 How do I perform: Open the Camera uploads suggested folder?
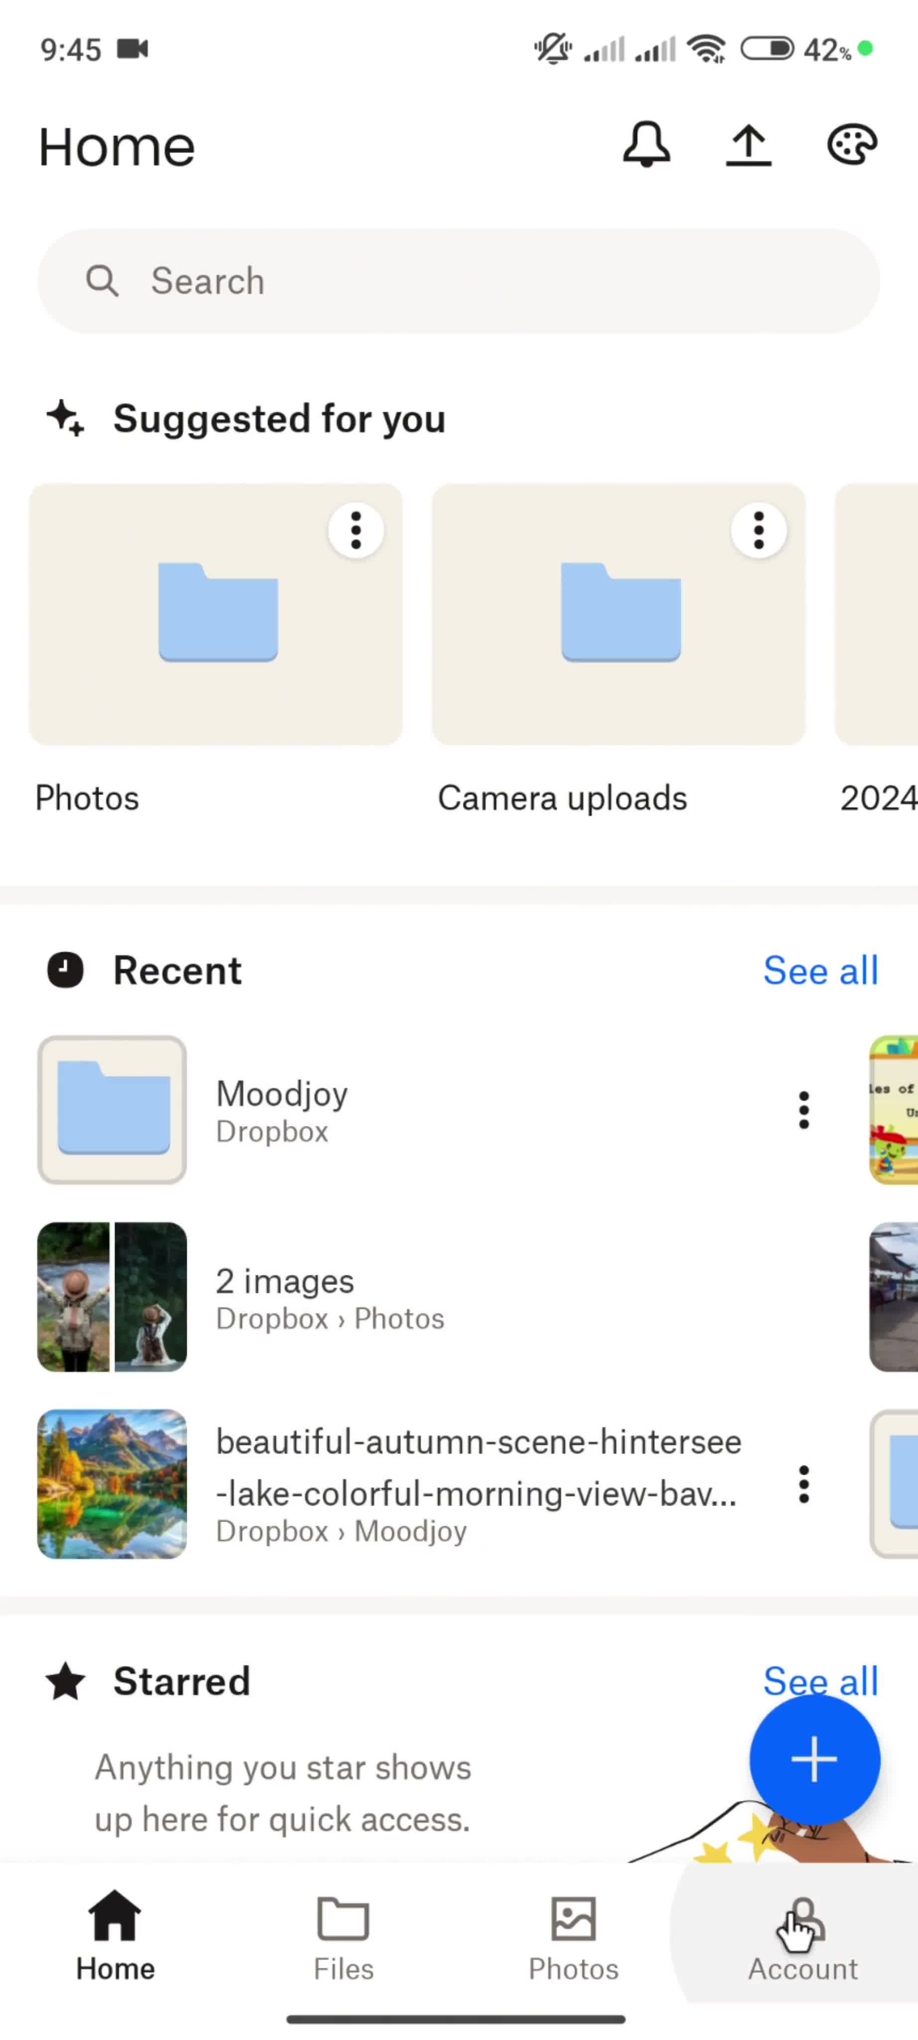click(618, 615)
